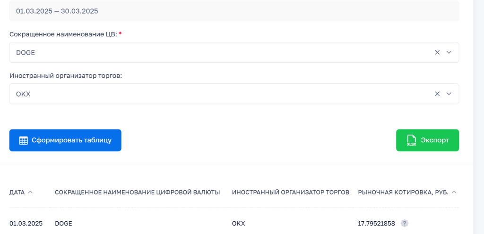Click the XLSX file icon in Экспорт
The image size is (484, 234).
click(411, 140)
